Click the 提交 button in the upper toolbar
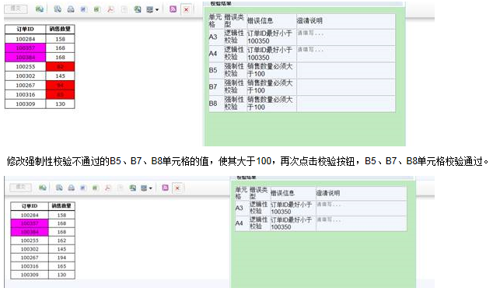The width and height of the screenshot is (493, 295). (16, 9)
